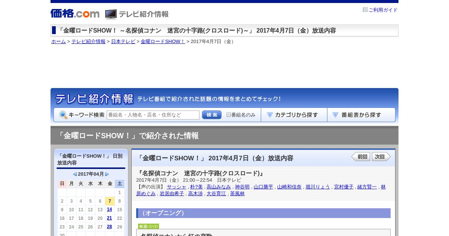
Task: Open cast member 朴?美 link
Action: [x=196, y=187]
